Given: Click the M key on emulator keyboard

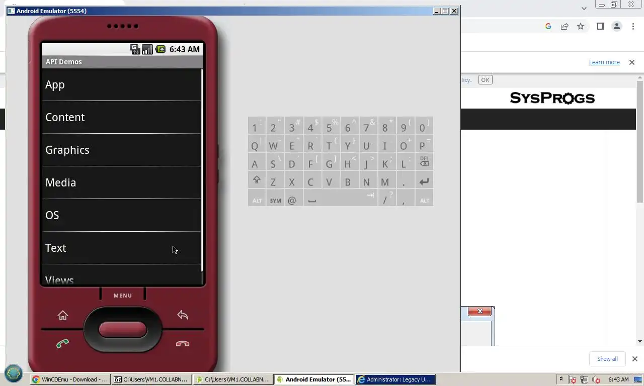Looking at the screenshot, I should (x=387, y=180).
